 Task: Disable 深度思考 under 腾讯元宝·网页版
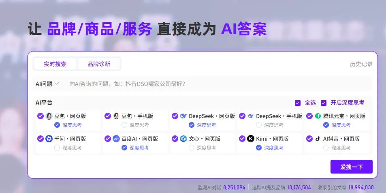[x=326, y=125]
